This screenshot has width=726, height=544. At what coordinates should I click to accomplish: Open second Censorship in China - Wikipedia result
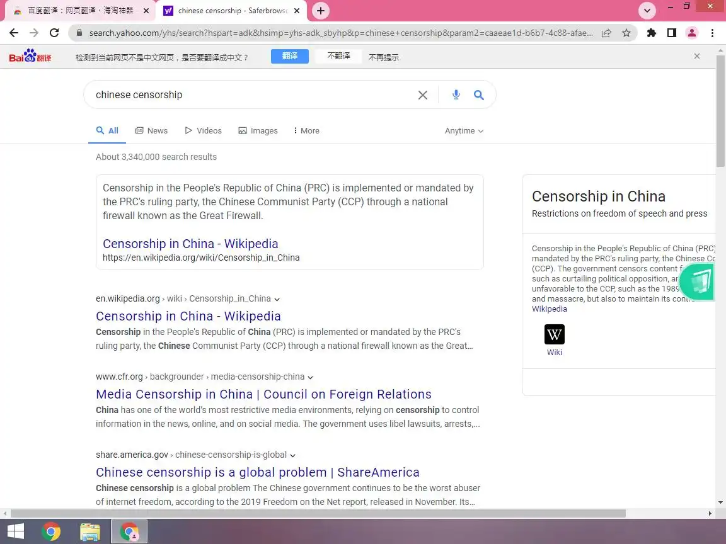coord(188,317)
